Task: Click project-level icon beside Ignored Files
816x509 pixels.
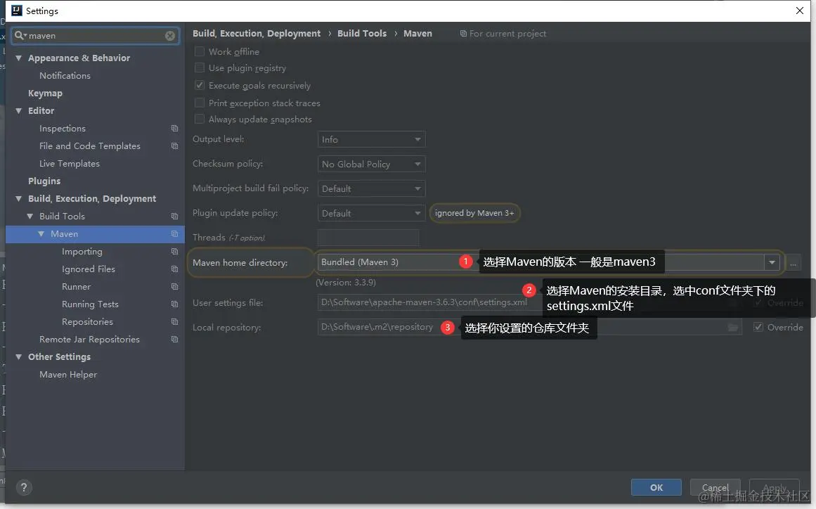Action: point(174,269)
